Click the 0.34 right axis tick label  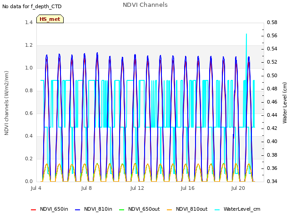coord(272,181)
